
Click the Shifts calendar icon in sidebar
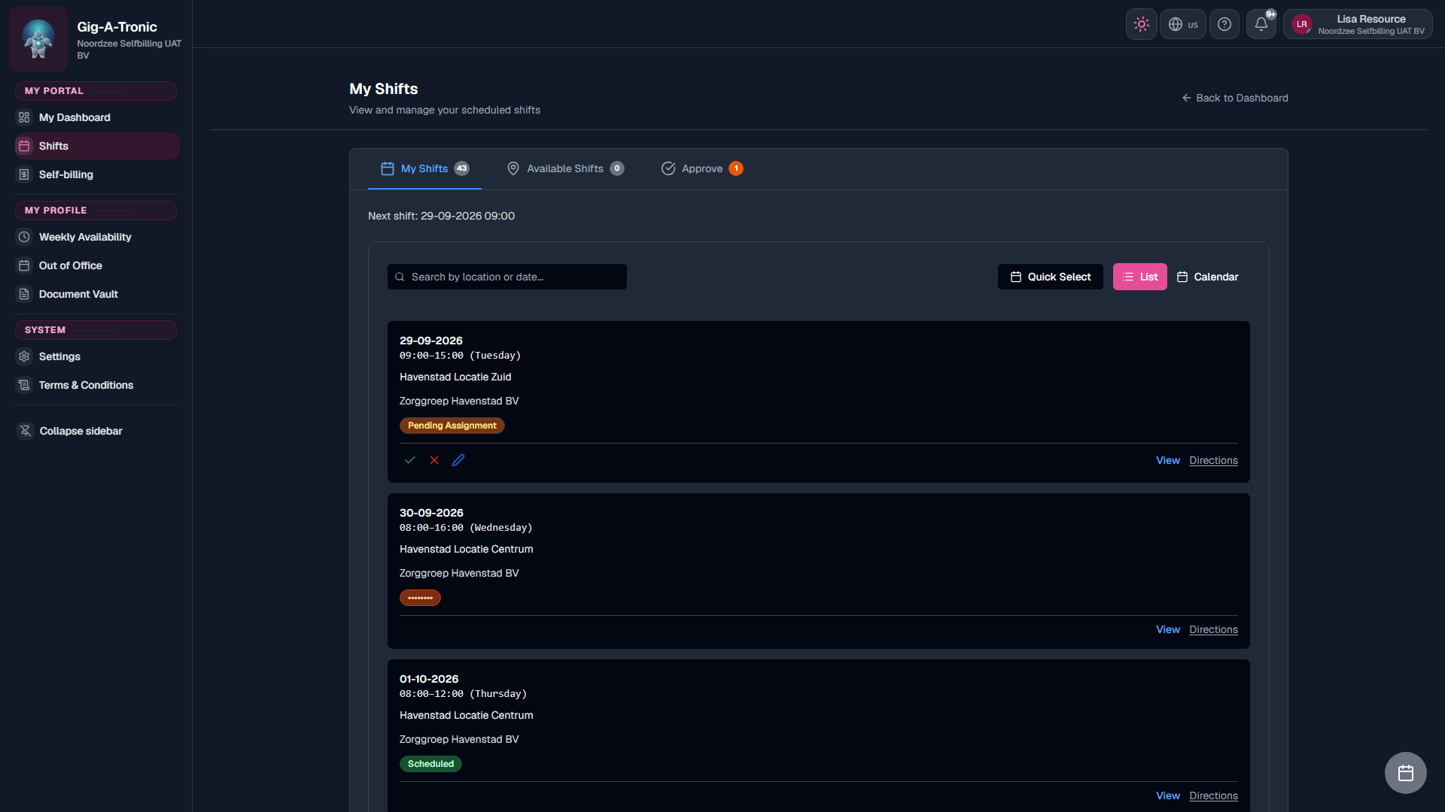24,146
